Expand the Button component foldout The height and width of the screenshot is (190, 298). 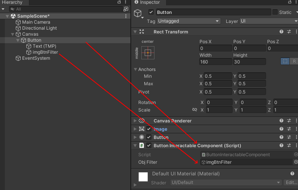[135, 137]
